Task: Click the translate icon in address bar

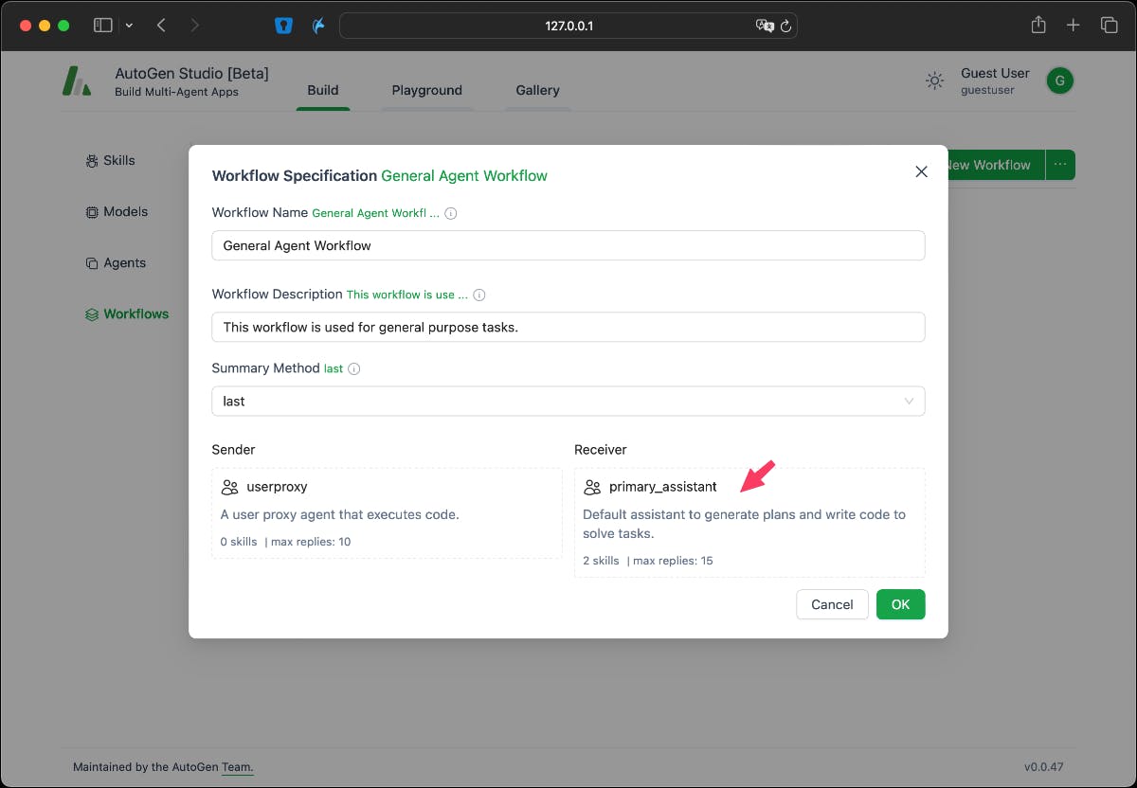Action: coord(764,26)
